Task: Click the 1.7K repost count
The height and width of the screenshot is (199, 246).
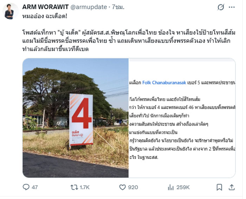Action: (85, 187)
